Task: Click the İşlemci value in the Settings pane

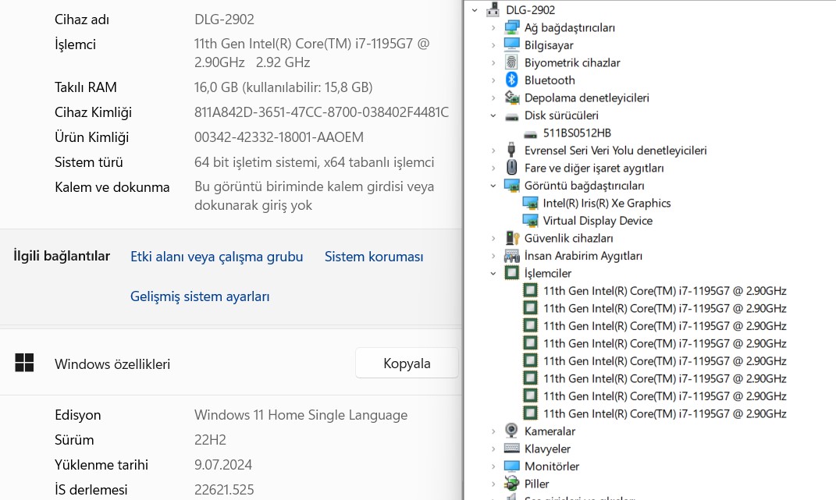Action: point(312,53)
